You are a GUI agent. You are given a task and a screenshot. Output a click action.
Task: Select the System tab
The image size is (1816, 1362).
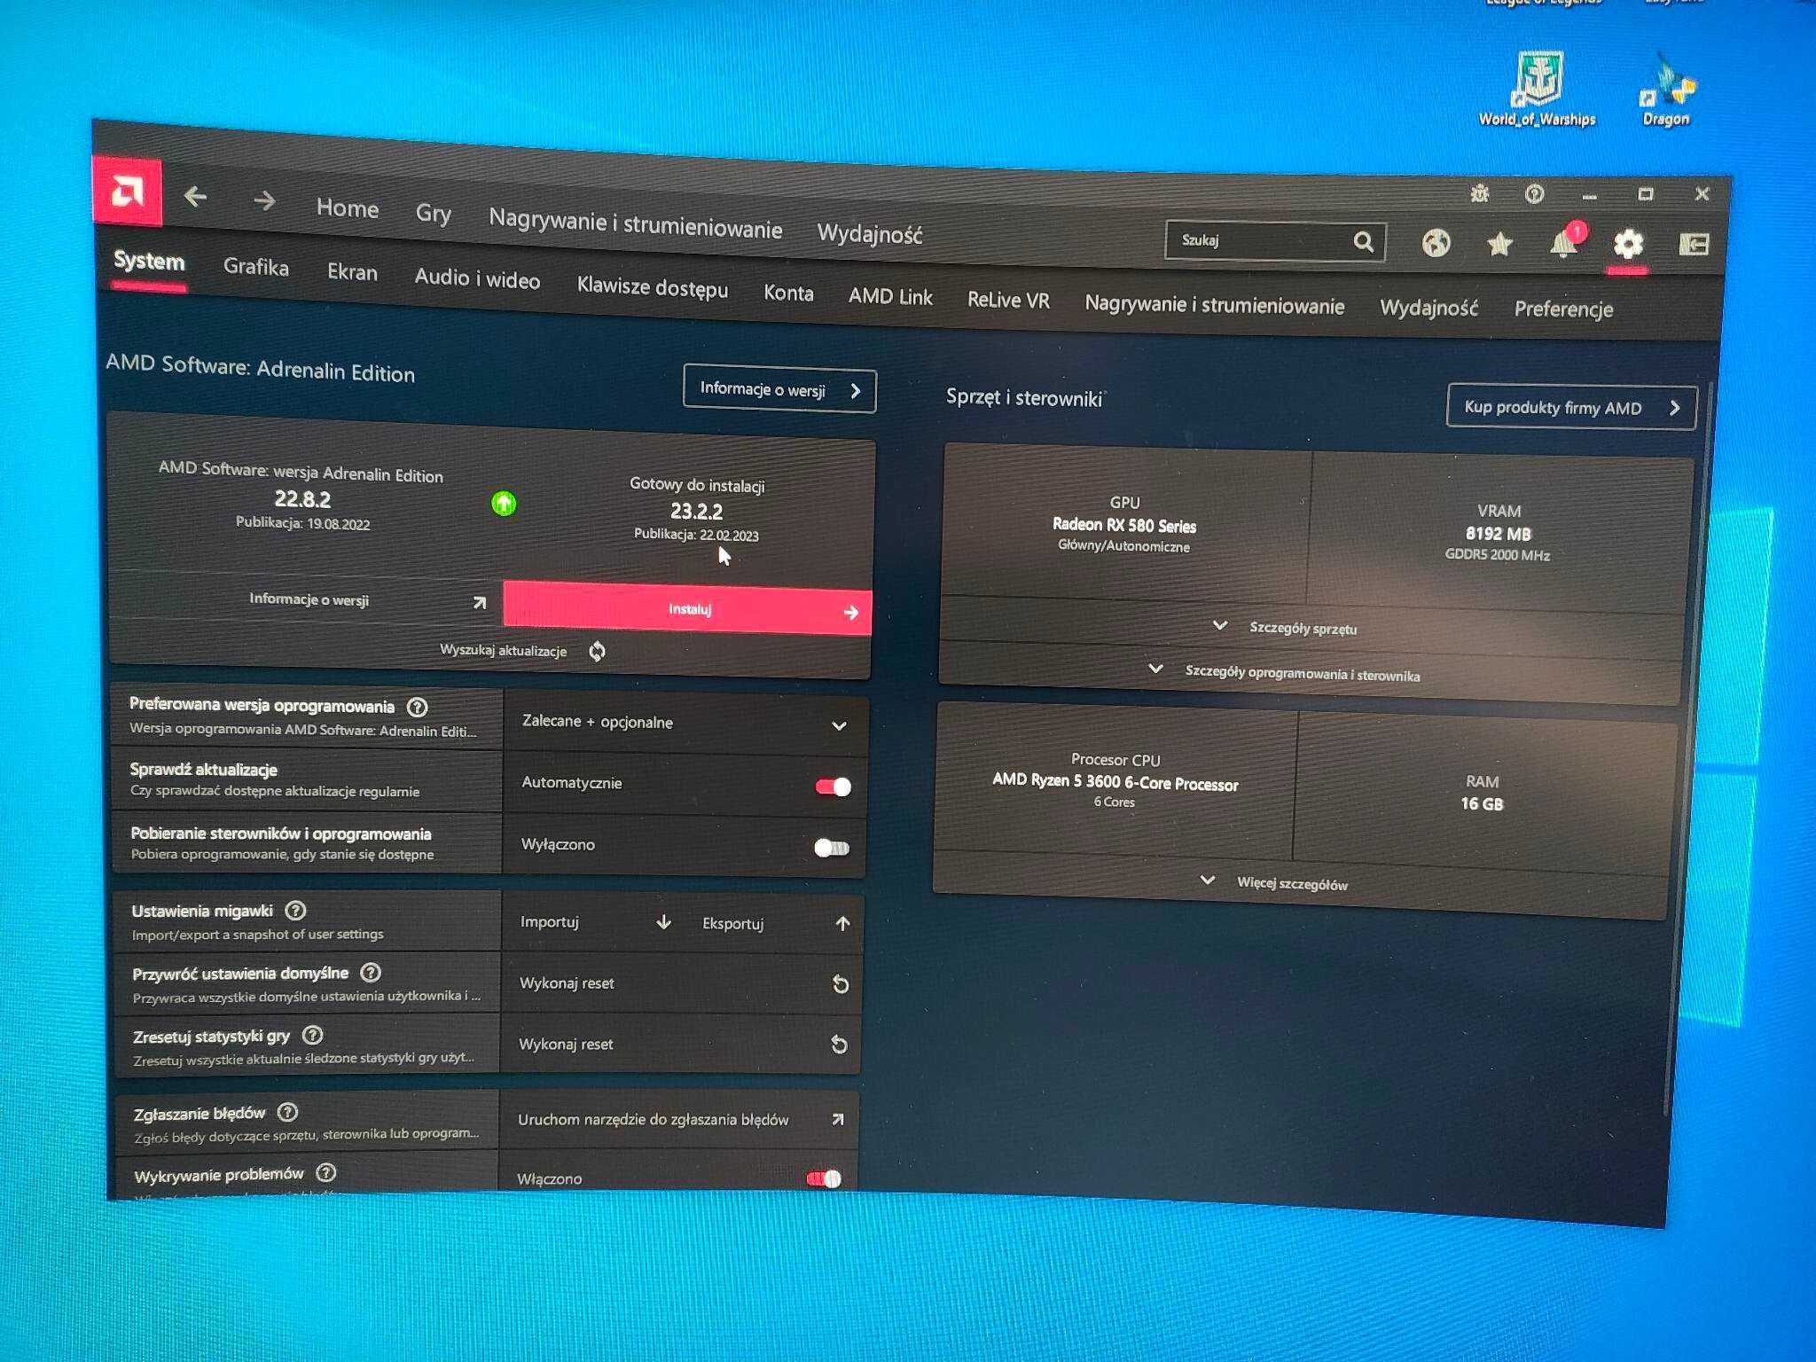[149, 261]
